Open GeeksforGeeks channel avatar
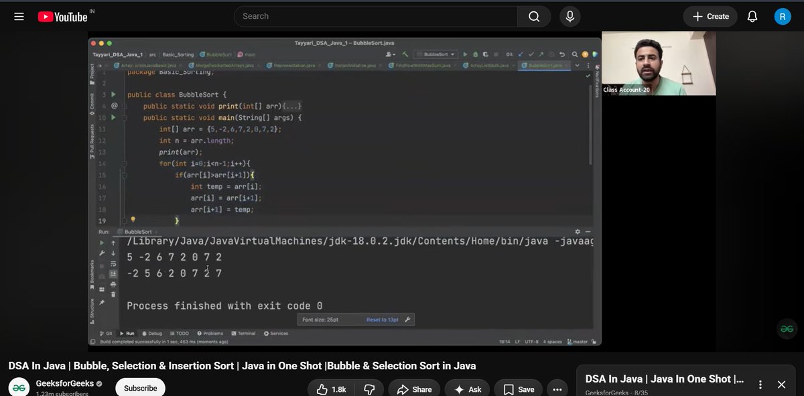Screen dimensions: 804x396 [x=19, y=387]
